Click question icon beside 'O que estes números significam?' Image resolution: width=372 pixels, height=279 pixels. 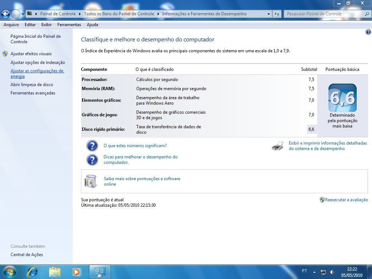(x=92, y=146)
